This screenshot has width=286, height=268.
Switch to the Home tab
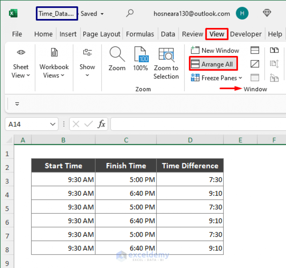tap(43, 34)
